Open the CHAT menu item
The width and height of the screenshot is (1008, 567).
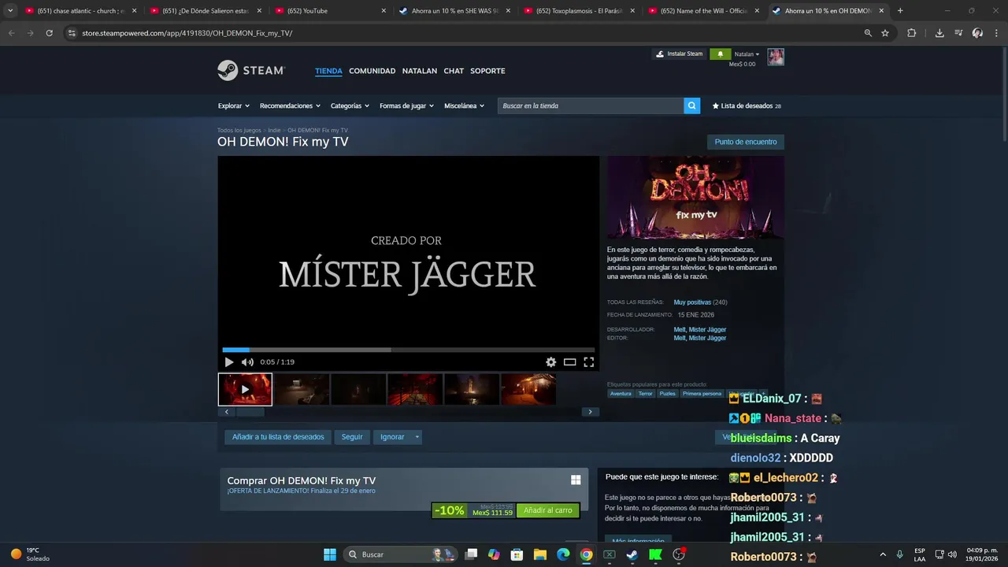coord(454,71)
